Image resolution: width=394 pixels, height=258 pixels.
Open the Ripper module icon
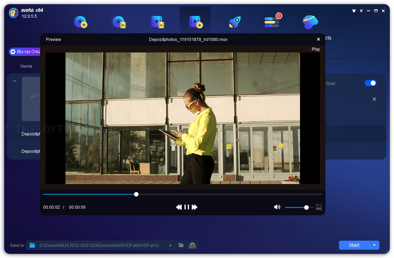(x=119, y=22)
